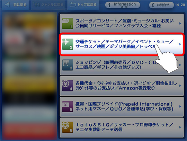
Task: Expand arrow on 携帯・国際プリペイド row
Action: pos(180,106)
